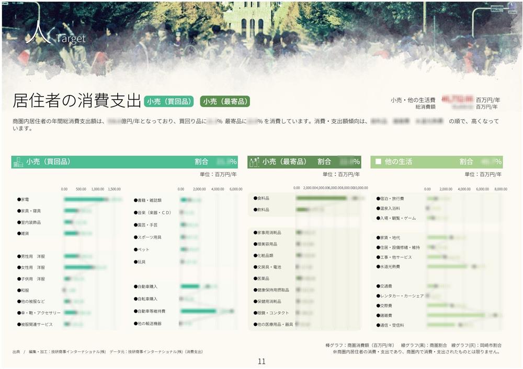Click the 家賃・地代 row label
This screenshot has height=369, width=523.
click(388, 237)
